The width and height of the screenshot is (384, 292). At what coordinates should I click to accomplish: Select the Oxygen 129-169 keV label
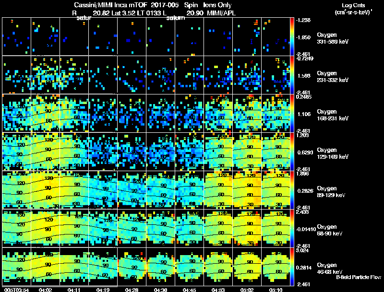(333, 153)
